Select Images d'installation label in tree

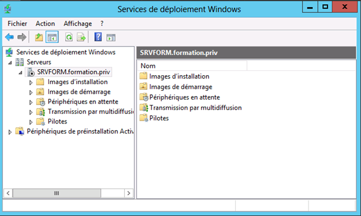78,82
